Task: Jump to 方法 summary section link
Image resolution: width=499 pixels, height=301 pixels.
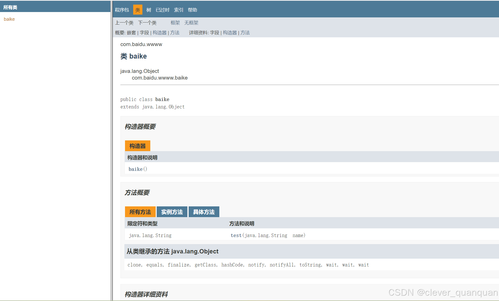Action: 175,33
